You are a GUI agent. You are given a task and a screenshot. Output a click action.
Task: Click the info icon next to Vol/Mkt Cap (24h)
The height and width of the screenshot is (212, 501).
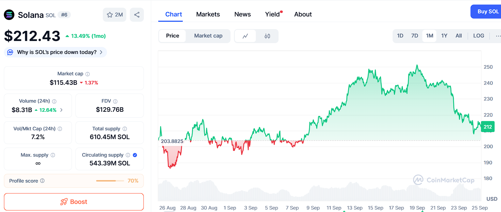coord(60,129)
